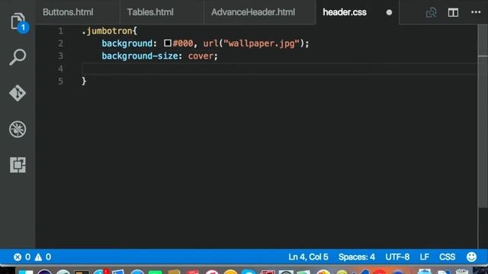Change the LF end-of-line sequence
488x274 pixels.
click(424, 257)
